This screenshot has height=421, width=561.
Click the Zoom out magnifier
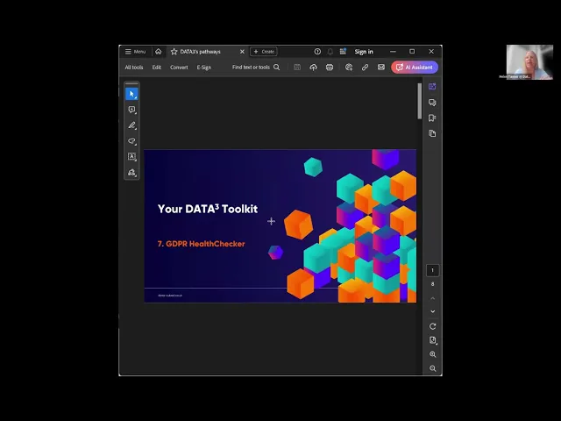click(432, 368)
